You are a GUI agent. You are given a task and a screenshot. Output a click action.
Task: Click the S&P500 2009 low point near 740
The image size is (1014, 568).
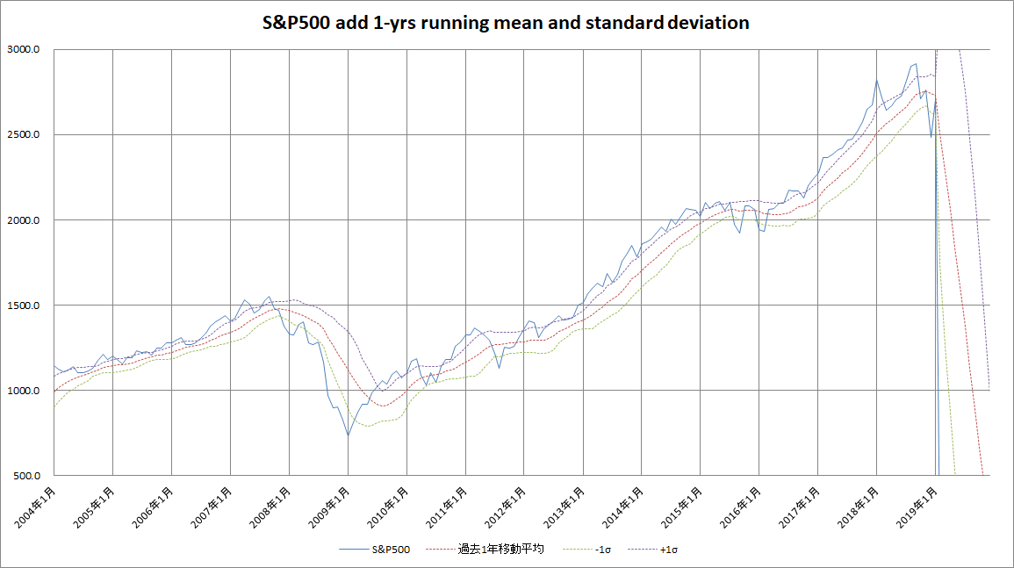[348, 435]
